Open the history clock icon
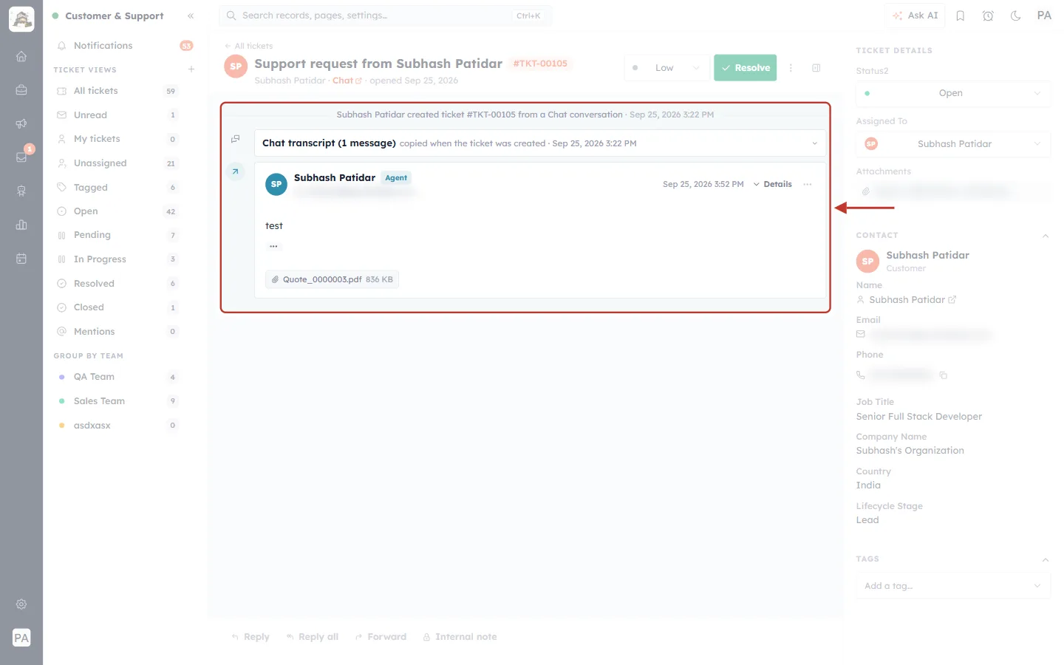This screenshot has height=665, width=1064. tap(988, 16)
